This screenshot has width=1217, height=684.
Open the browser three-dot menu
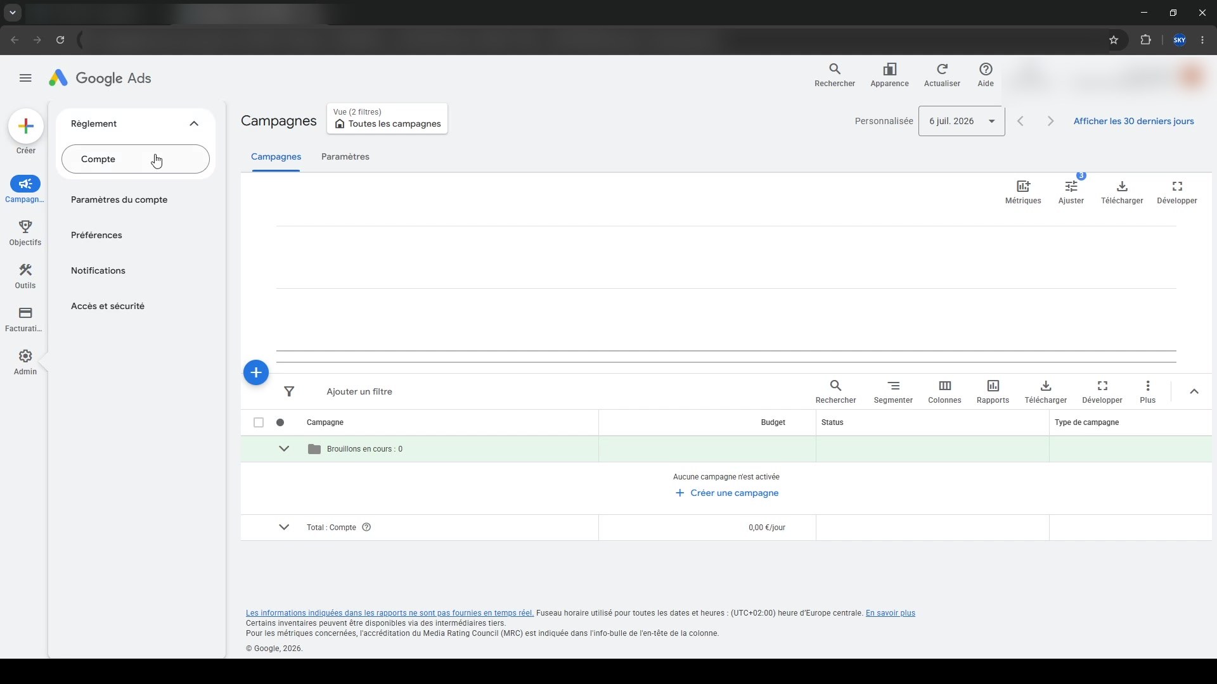[x=1202, y=40]
